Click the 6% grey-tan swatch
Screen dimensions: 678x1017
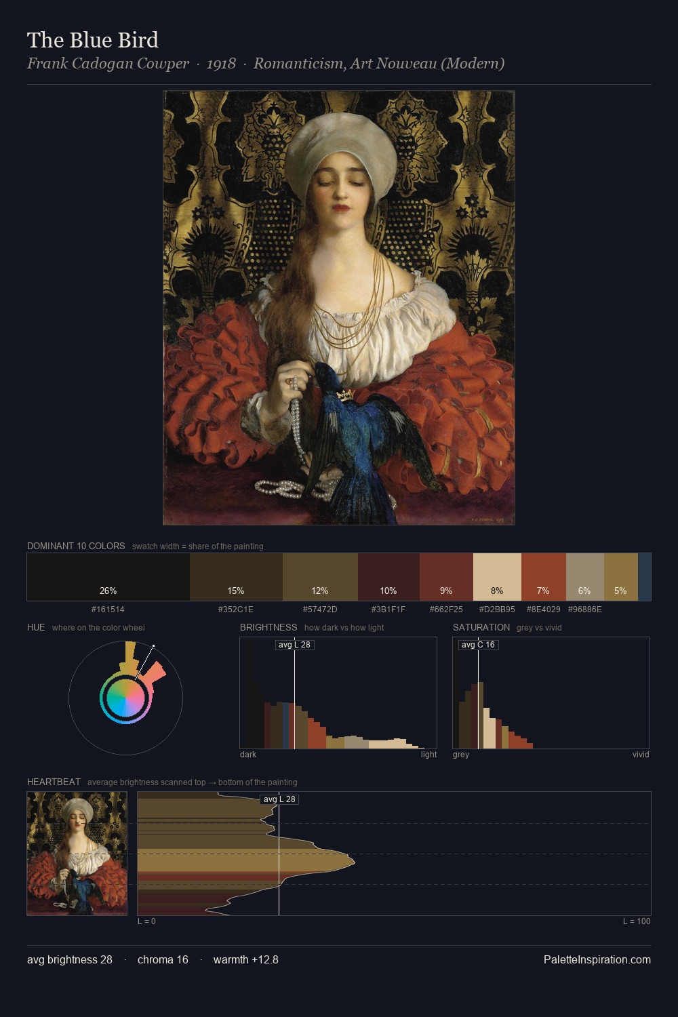click(585, 577)
